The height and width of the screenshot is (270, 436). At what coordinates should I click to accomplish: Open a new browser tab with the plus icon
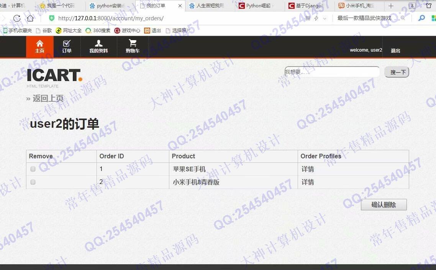coord(391,6)
